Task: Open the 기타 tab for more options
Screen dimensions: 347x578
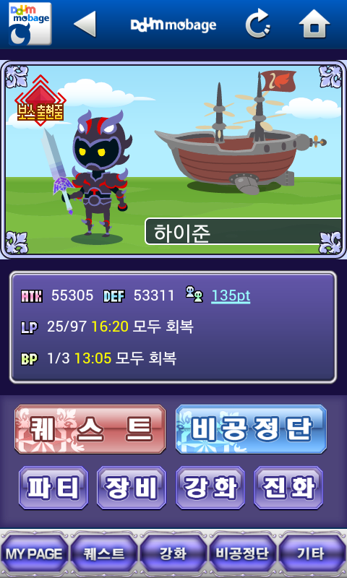Action: 312,554
